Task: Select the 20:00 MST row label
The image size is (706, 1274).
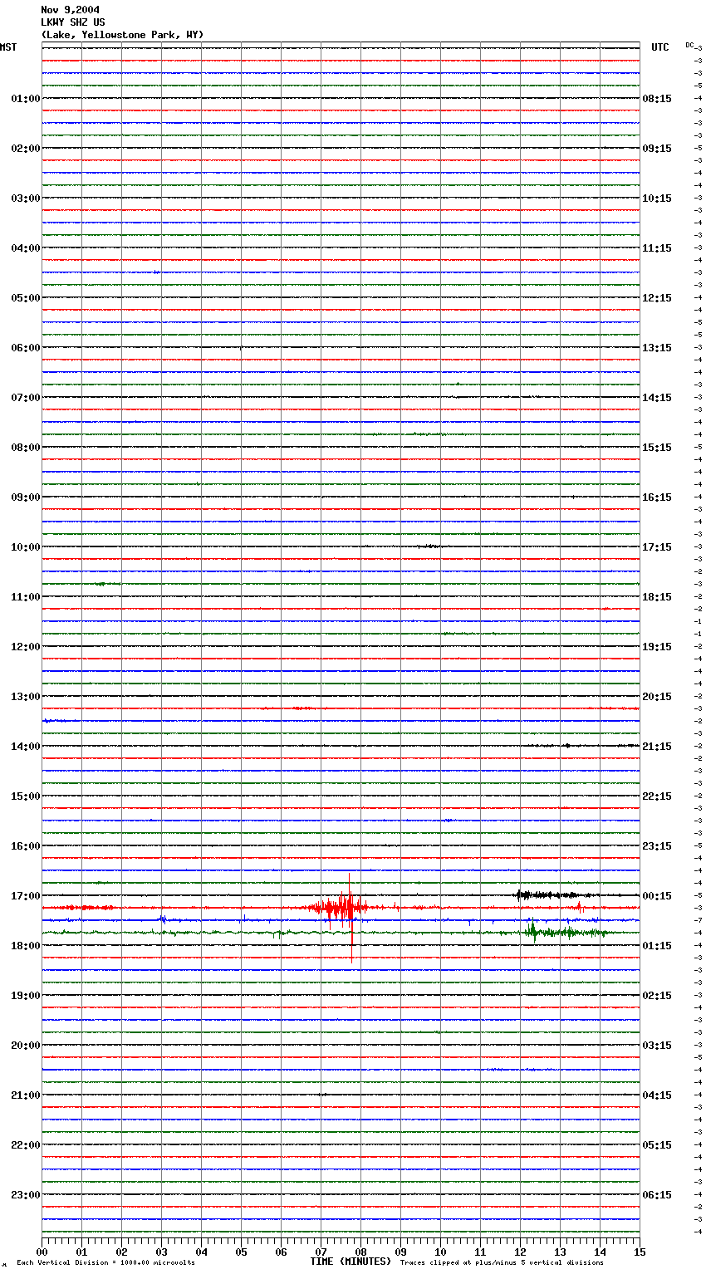Action: coord(25,1046)
